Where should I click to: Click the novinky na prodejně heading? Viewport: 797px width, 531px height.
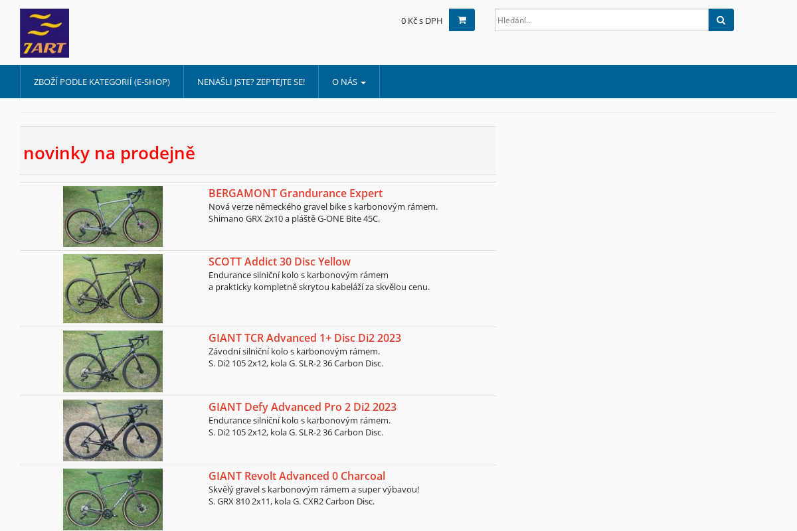110,153
